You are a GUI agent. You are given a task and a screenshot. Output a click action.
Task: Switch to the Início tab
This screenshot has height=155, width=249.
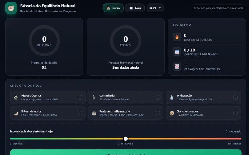[113, 8]
